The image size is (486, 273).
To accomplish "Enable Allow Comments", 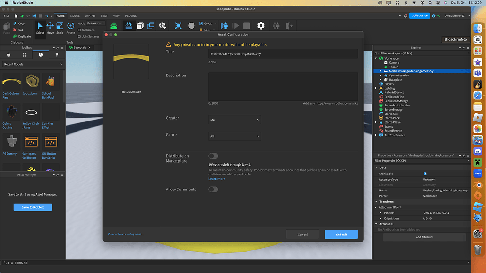I will click(x=213, y=190).
